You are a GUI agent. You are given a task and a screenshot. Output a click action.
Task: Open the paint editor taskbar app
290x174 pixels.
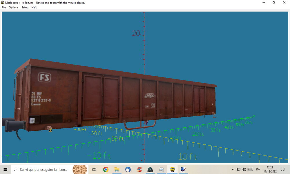pos(184,169)
